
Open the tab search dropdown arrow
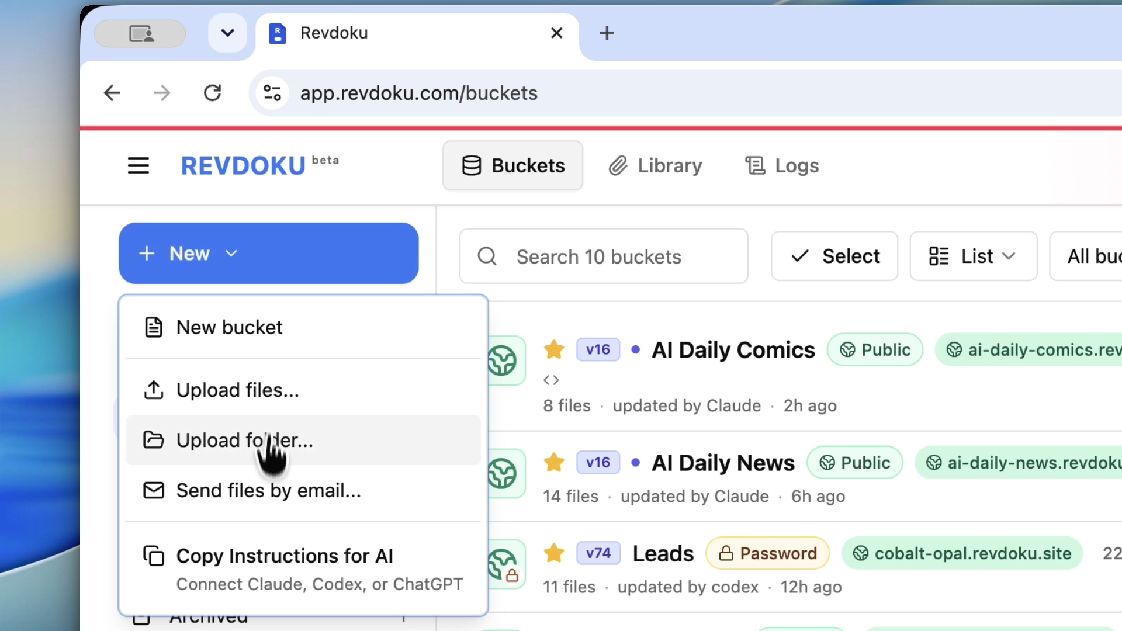coord(228,33)
